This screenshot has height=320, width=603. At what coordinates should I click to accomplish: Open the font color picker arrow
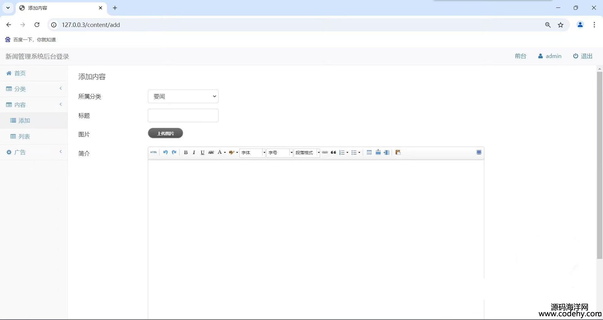(x=225, y=153)
